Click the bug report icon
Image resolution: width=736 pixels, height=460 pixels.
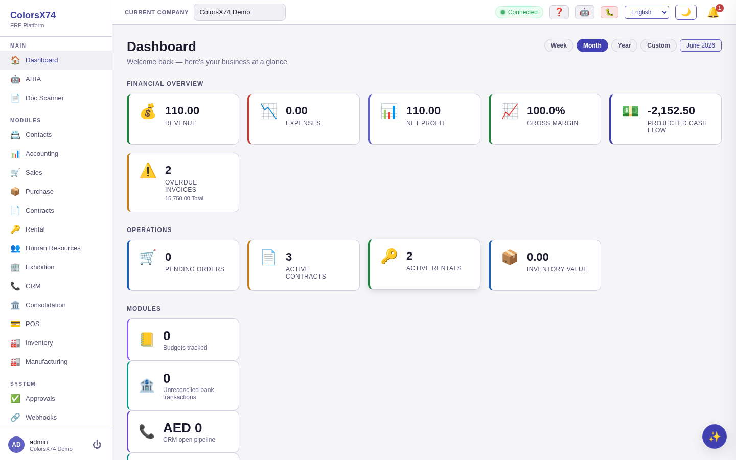[x=609, y=12]
